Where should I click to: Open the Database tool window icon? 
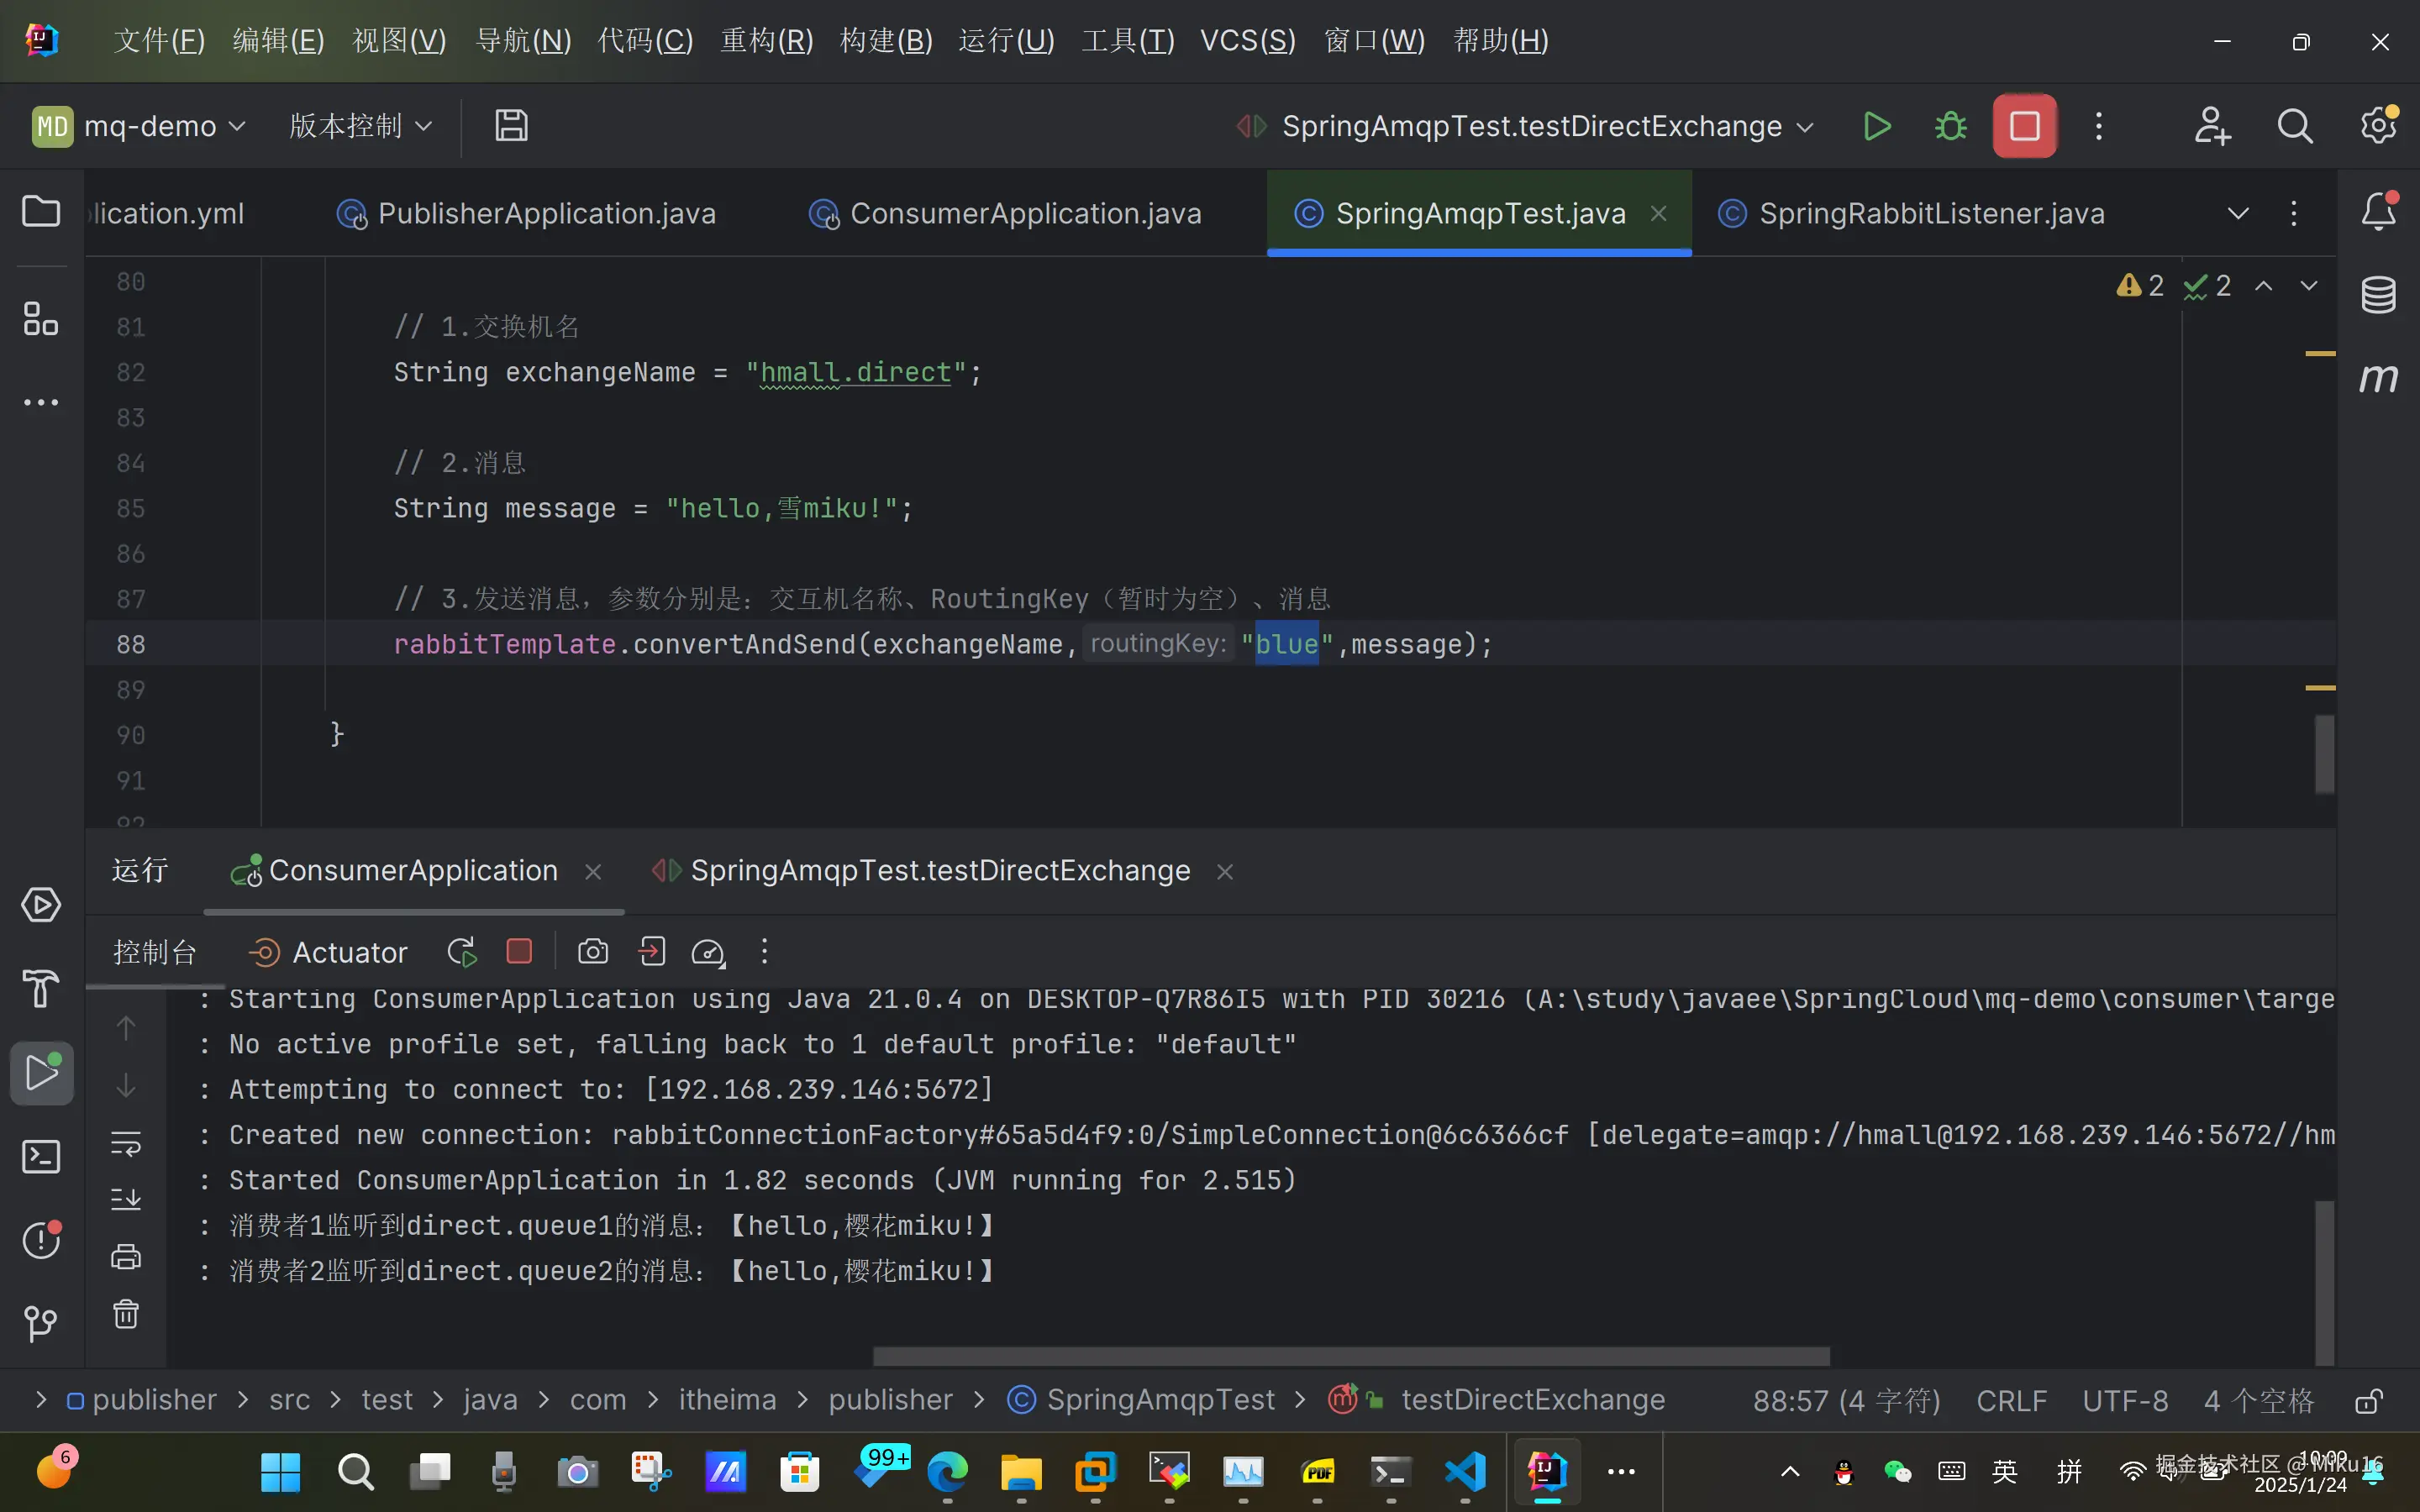[x=2378, y=294]
